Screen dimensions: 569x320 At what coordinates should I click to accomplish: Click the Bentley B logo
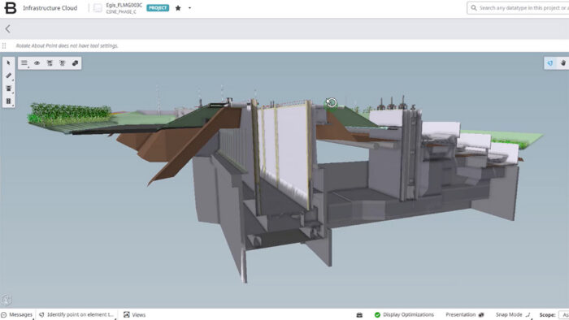pyautogui.click(x=11, y=8)
